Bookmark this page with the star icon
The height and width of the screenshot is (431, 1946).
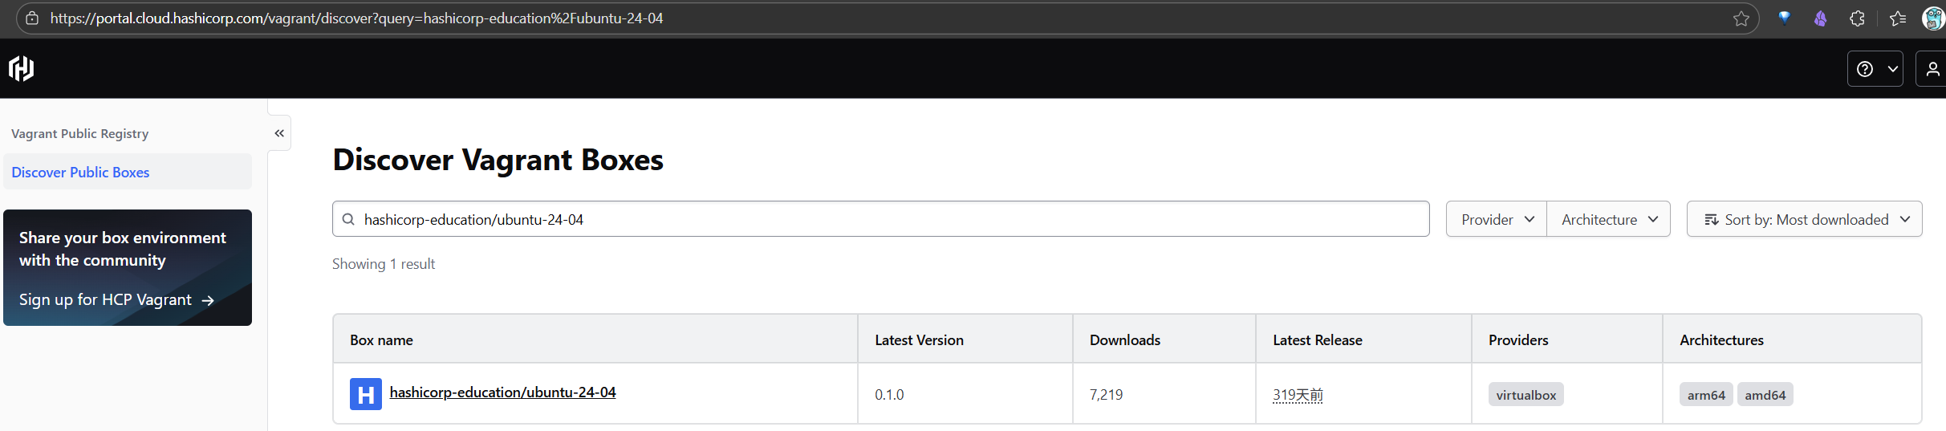(1741, 18)
